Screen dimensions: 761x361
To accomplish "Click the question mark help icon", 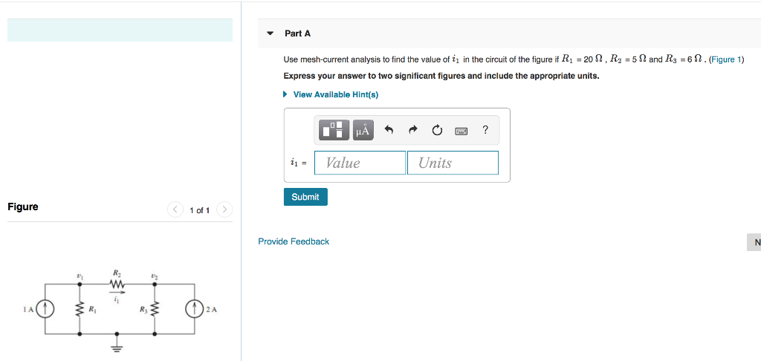I will pos(485,129).
